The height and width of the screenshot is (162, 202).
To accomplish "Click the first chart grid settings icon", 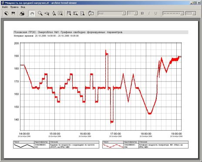I will click(69, 13).
